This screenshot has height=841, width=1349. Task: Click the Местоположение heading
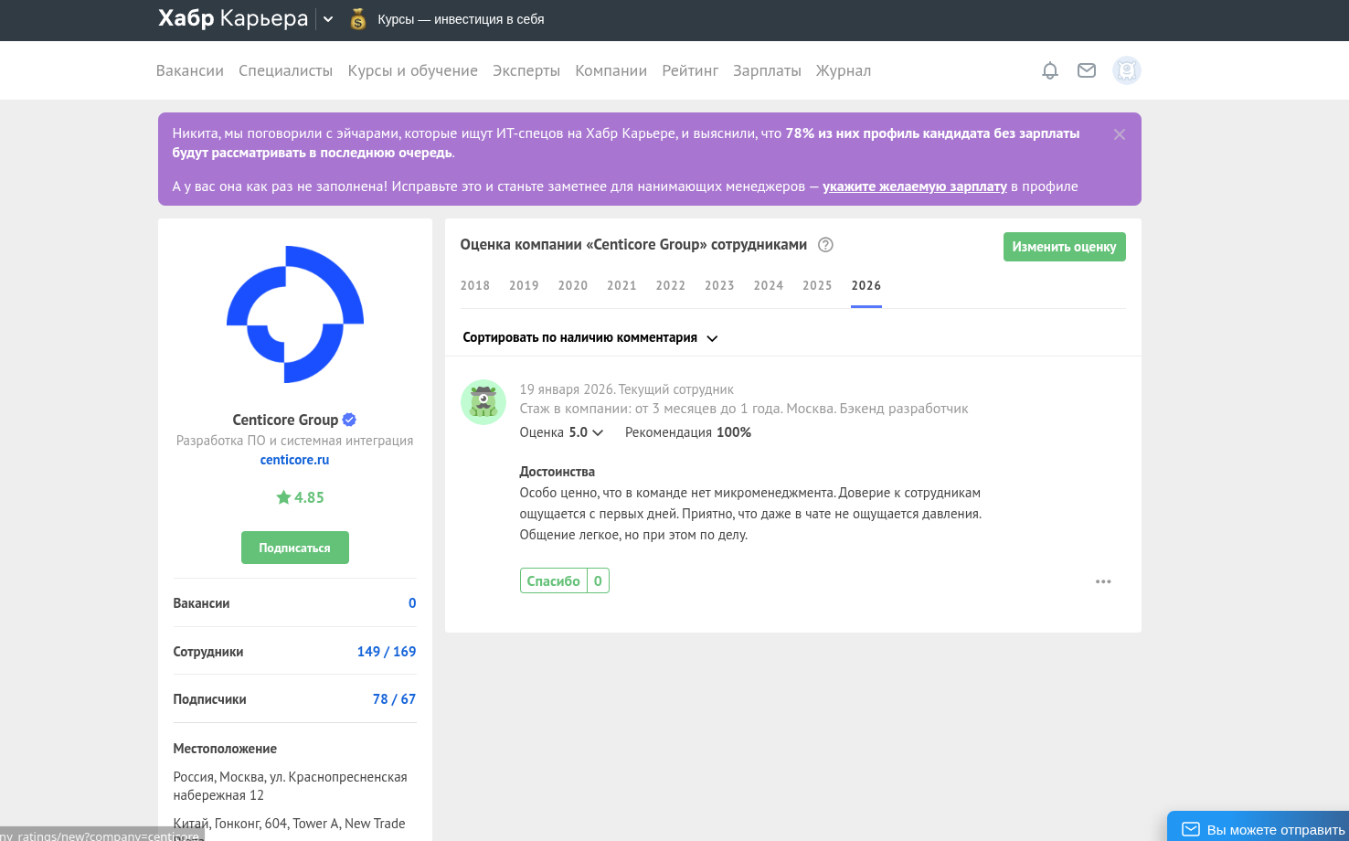[225, 749]
